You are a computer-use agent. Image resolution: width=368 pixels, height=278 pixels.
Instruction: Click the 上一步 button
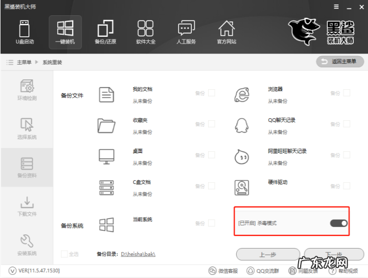(x=268, y=254)
